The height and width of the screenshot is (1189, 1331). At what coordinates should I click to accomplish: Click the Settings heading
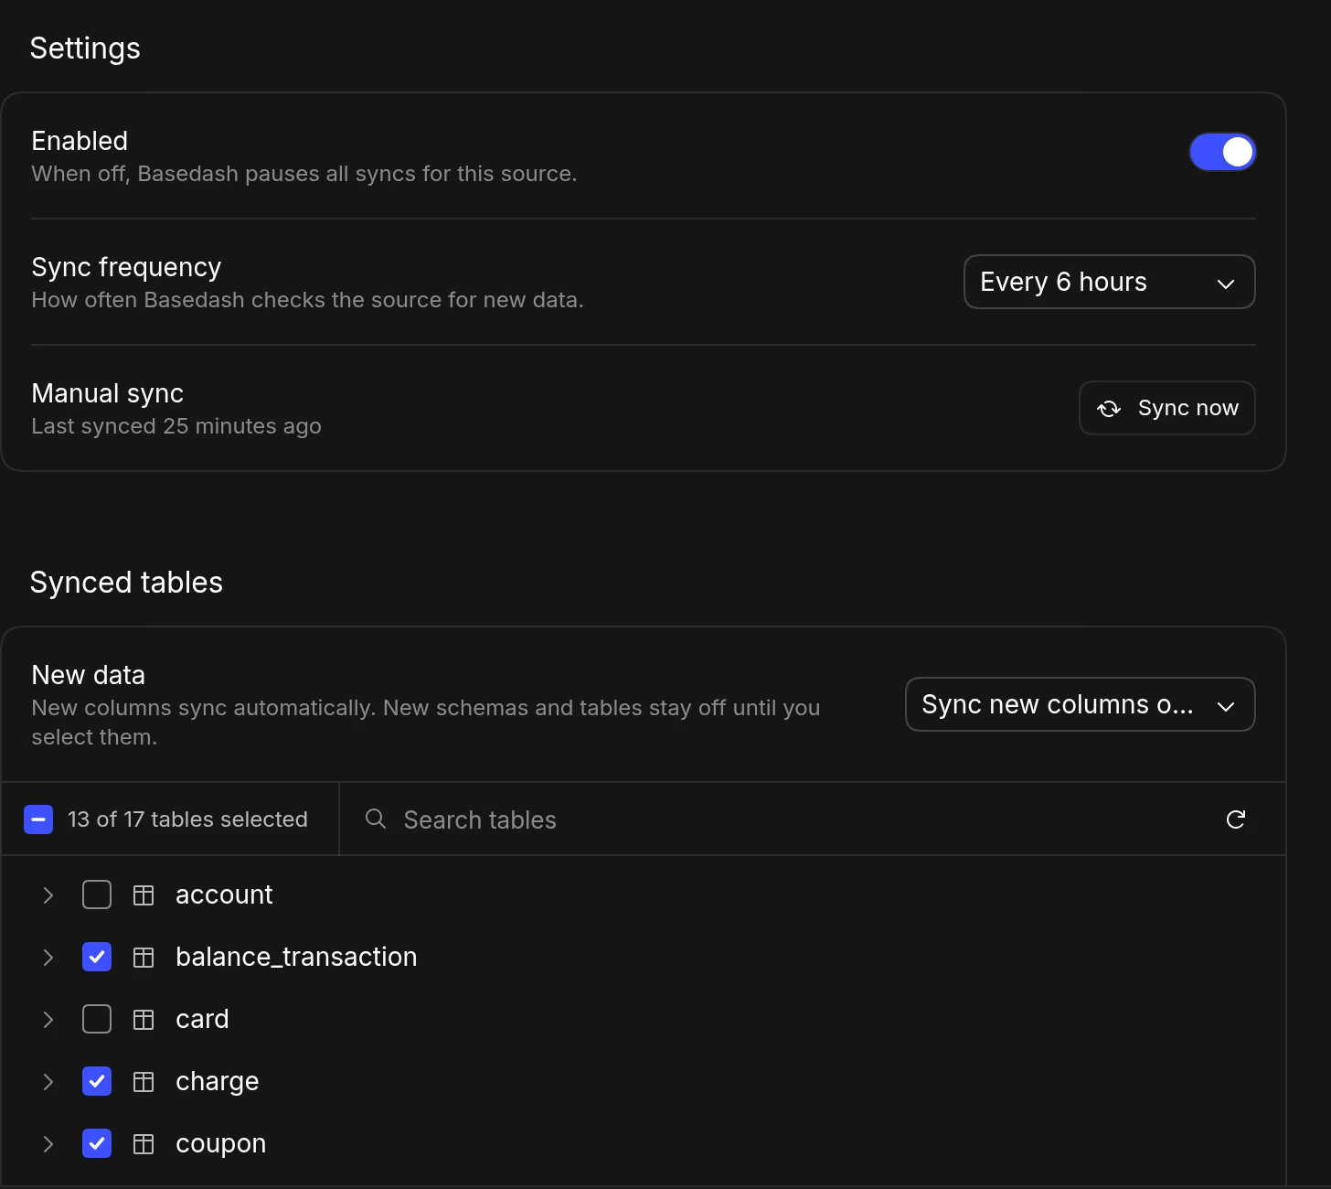pyautogui.click(x=85, y=48)
